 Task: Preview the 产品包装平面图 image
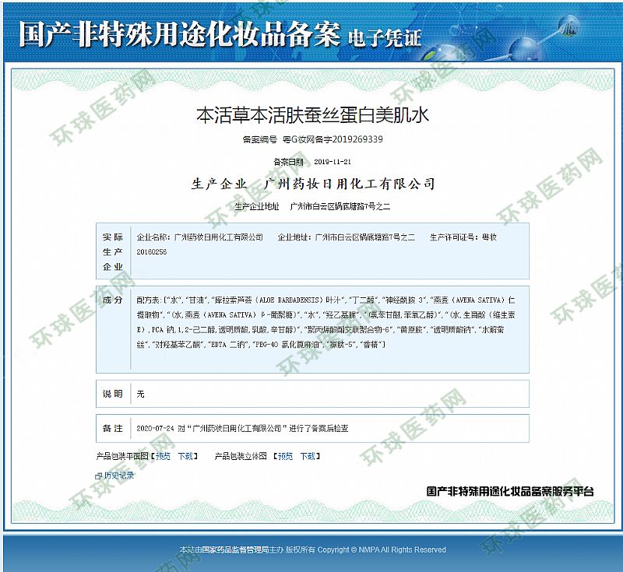click(x=163, y=456)
